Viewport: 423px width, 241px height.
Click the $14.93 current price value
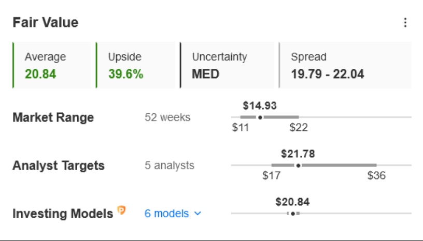[x=260, y=106]
